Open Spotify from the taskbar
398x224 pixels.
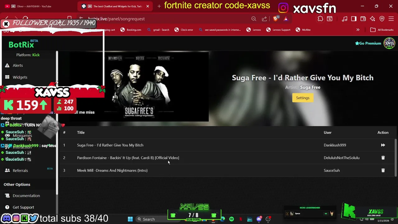tap(231, 219)
